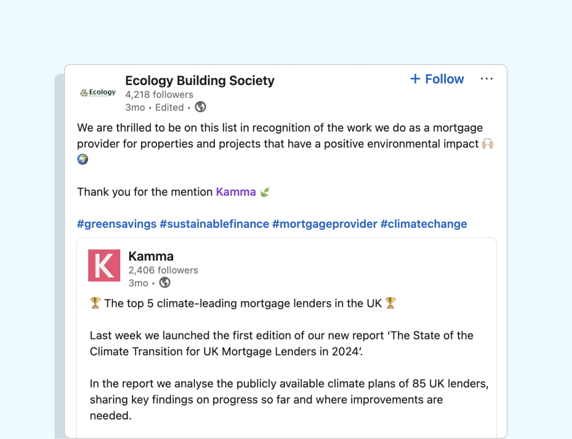Click the globe visibility icon beside Edited
Screen dimensions: 572x439
click(x=200, y=107)
